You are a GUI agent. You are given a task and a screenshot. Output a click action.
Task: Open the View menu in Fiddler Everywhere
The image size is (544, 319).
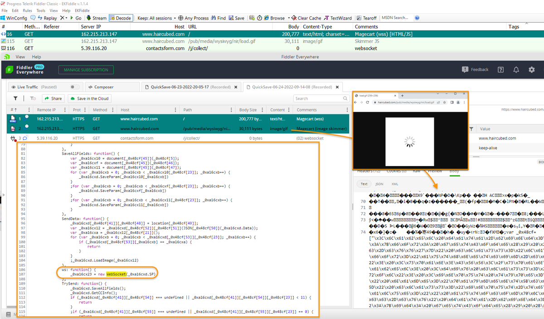click(20, 57)
